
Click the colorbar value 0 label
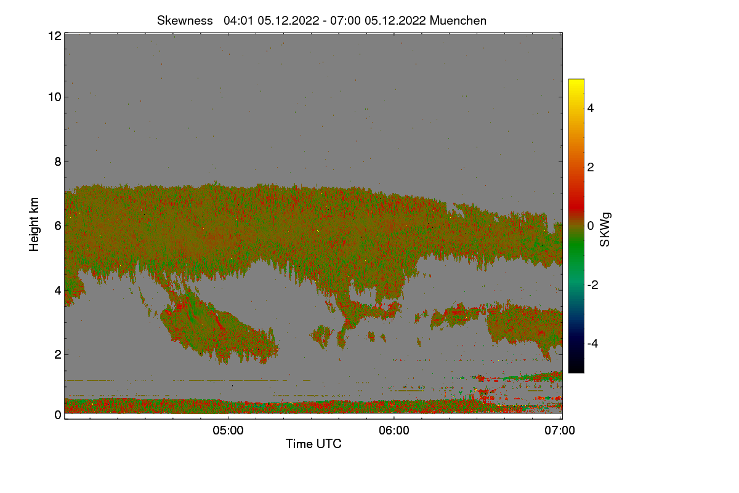(592, 226)
